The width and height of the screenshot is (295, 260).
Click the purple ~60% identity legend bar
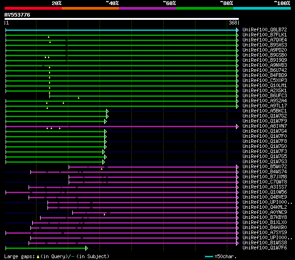(x=147, y=8)
